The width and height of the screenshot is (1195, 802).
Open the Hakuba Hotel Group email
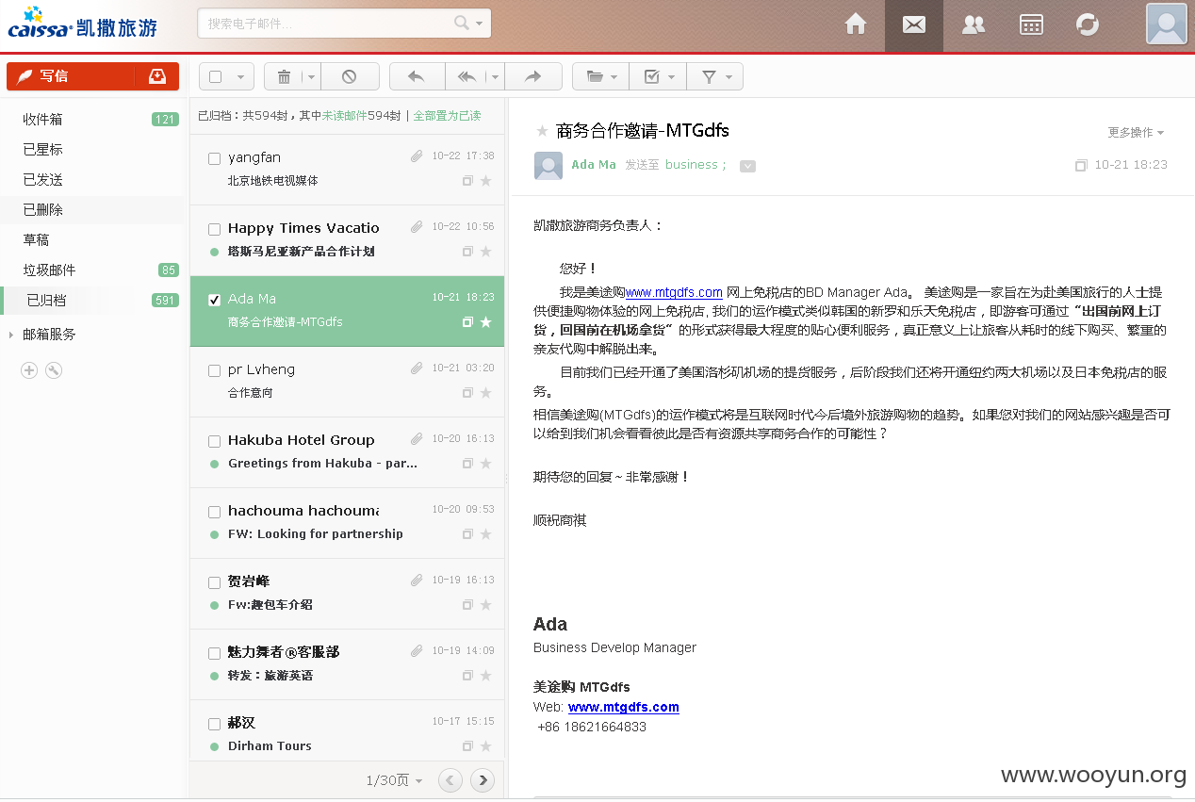pos(347,452)
